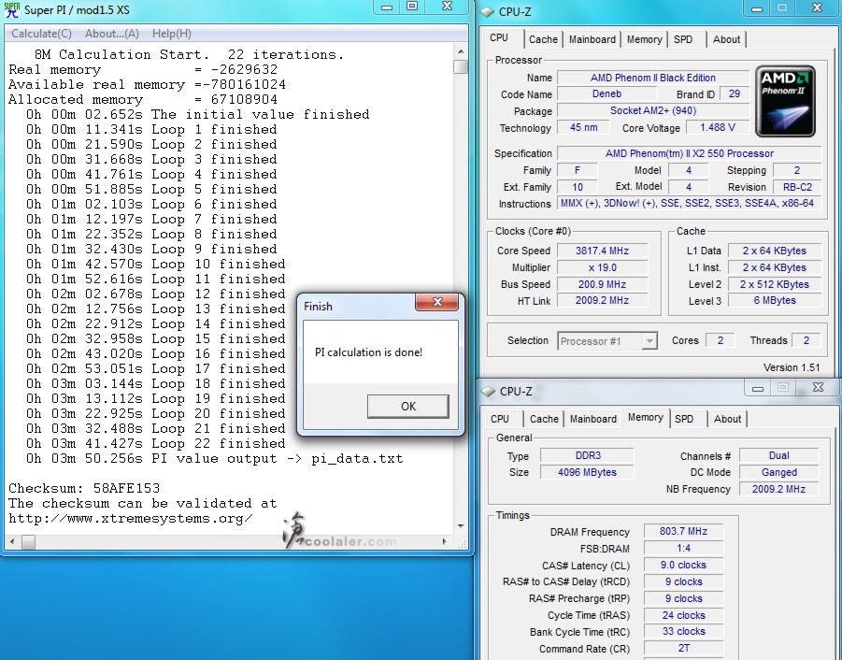Screen dimensions: 842x660
Task: Click the Revision value RB-C2
Action: pyautogui.click(x=797, y=187)
